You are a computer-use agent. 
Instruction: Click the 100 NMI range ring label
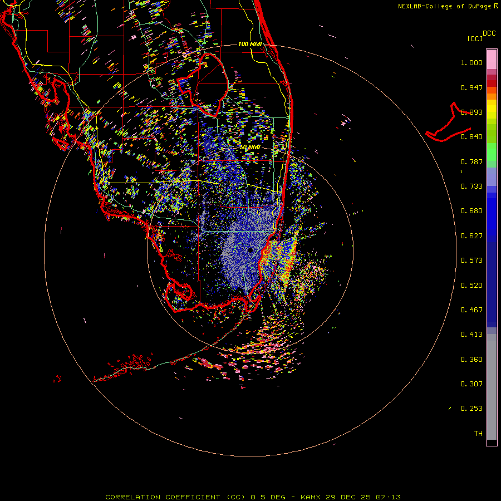(250, 44)
